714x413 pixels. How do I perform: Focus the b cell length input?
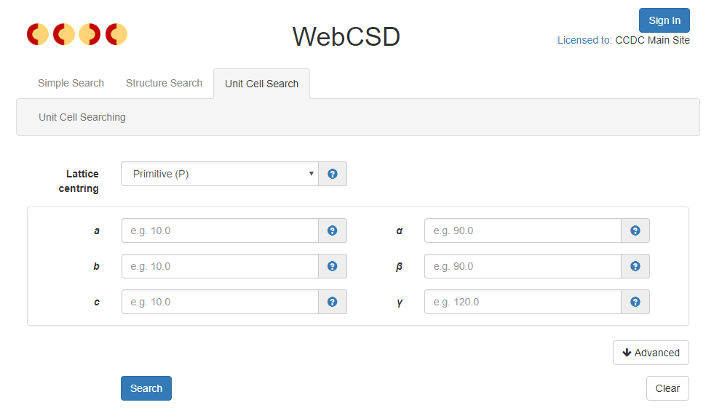point(220,266)
